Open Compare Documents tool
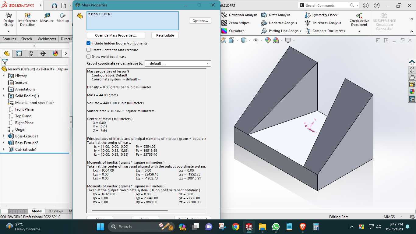Viewport: 416px width, 234px height. [x=325, y=31]
